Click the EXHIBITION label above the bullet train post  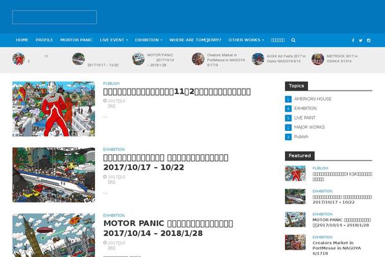click(x=114, y=150)
